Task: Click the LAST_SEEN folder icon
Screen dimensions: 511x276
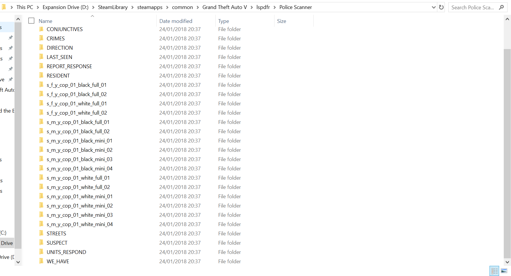Action: 41,57
